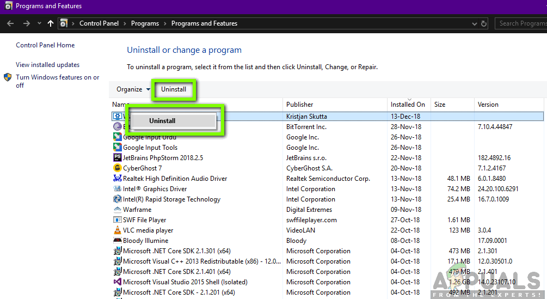Click the BitTorrent Inc. publisher cell
The image size is (547, 299).
point(306,127)
